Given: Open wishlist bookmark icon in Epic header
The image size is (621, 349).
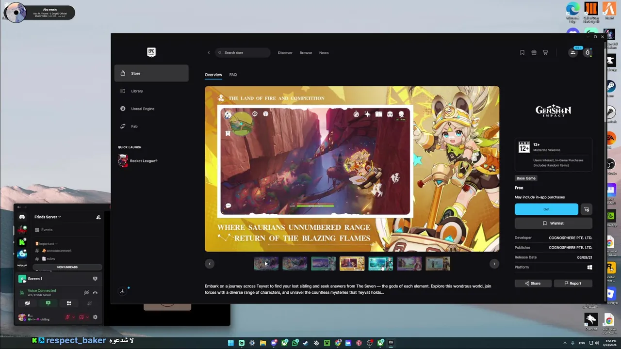Looking at the screenshot, I should (x=522, y=52).
